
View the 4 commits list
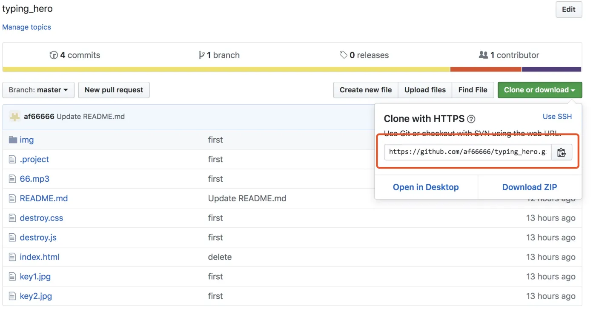(75, 55)
